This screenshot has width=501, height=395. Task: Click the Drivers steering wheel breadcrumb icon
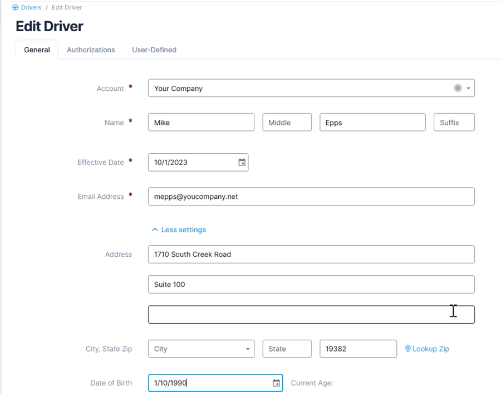click(16, 7)
